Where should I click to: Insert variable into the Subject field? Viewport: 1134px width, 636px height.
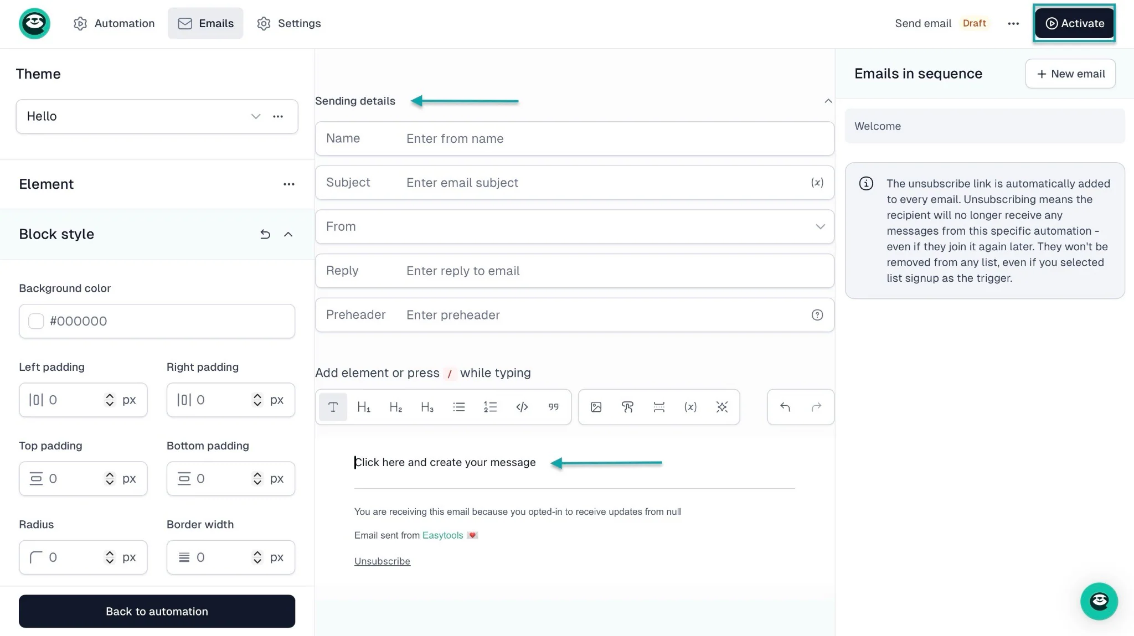click(x=817, y=183)
